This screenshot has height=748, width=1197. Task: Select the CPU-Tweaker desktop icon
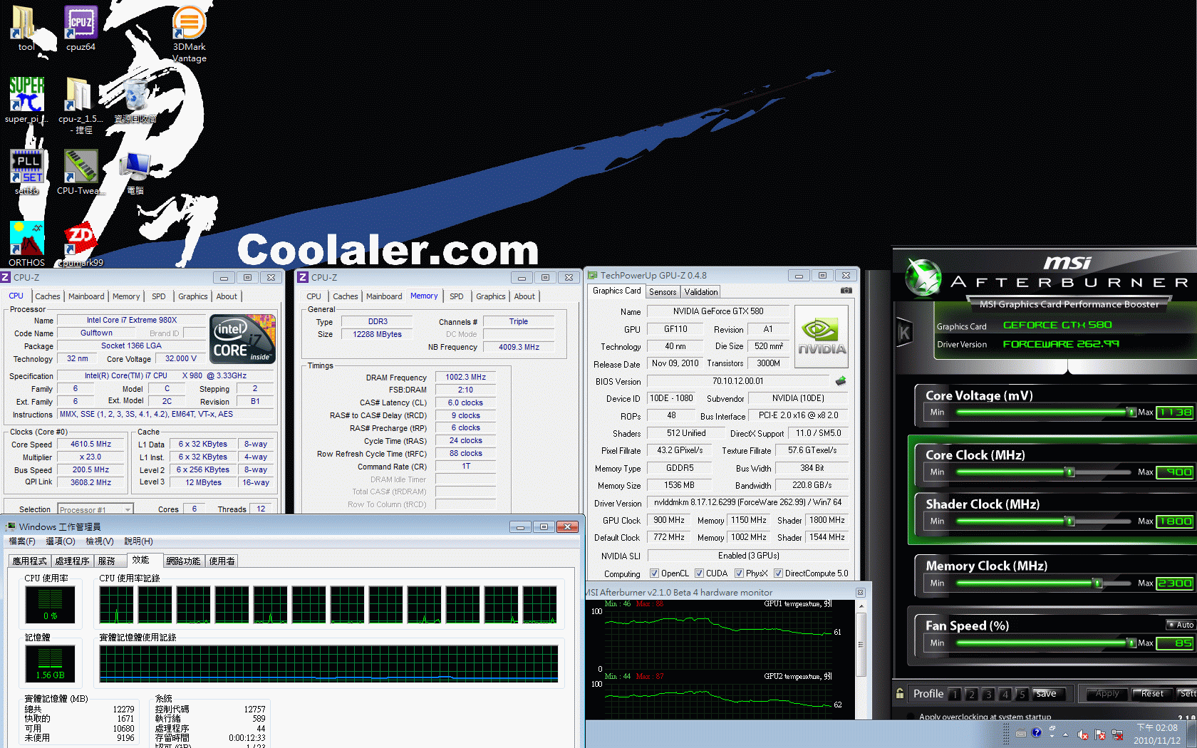pos(81,172)
